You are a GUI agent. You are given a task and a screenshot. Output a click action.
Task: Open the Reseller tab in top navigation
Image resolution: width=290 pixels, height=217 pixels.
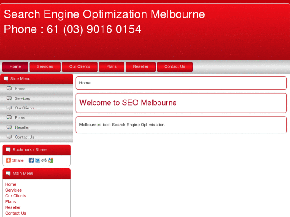140,66
